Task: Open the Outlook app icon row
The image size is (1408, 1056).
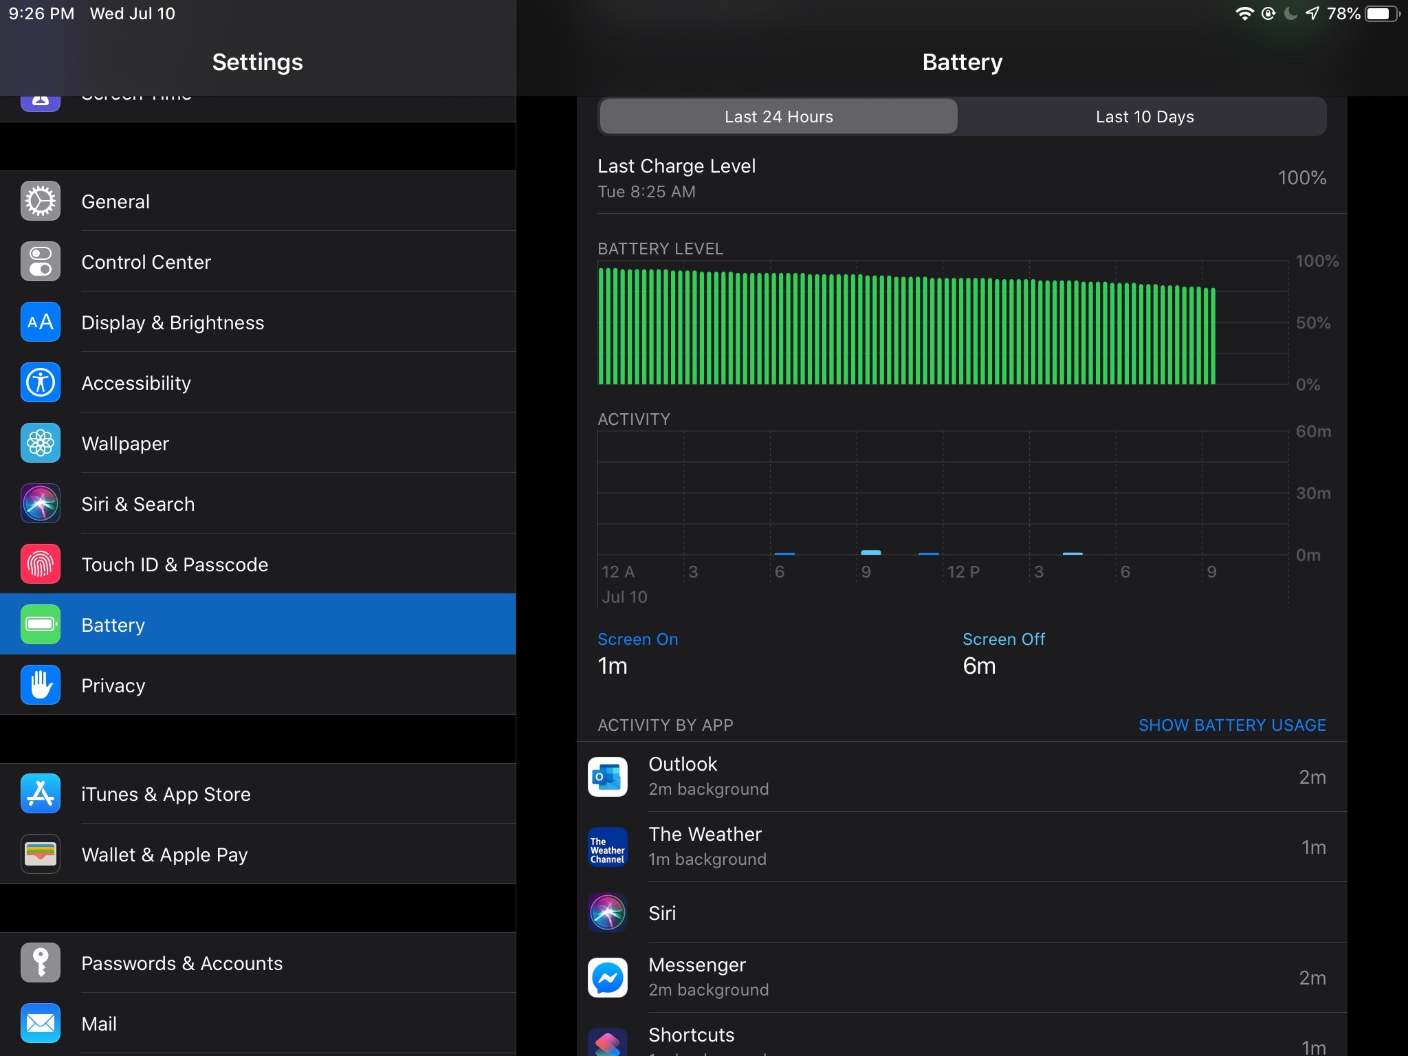Action: click(x=608, y=777)
